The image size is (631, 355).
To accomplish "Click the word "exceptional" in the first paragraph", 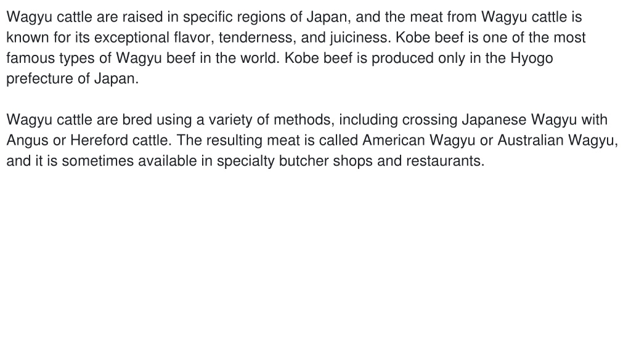I will click(x=132, y=38).
